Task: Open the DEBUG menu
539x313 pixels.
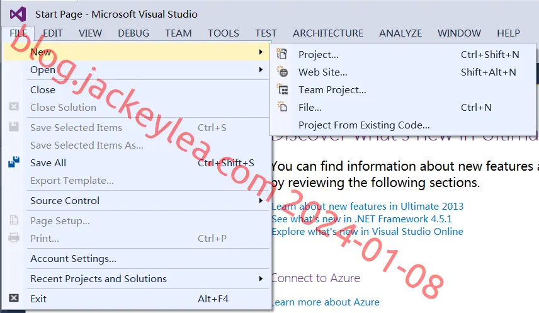Action: (x=133, y=33)
